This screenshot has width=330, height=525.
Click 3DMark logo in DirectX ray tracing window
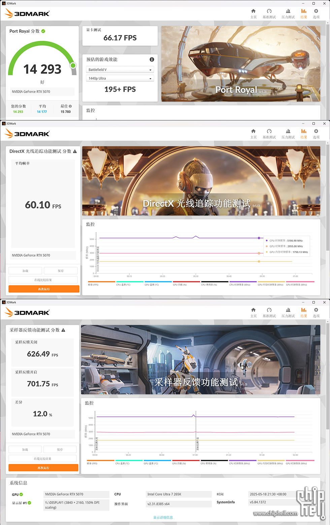pyautogui.click(x=27, y=134)
